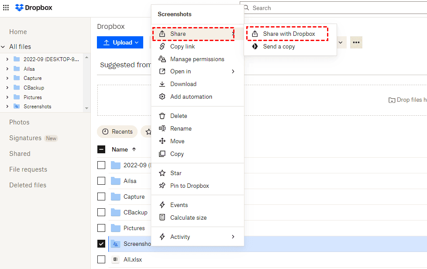Click the Pin to Dropbox pin icon

[162, 186]
